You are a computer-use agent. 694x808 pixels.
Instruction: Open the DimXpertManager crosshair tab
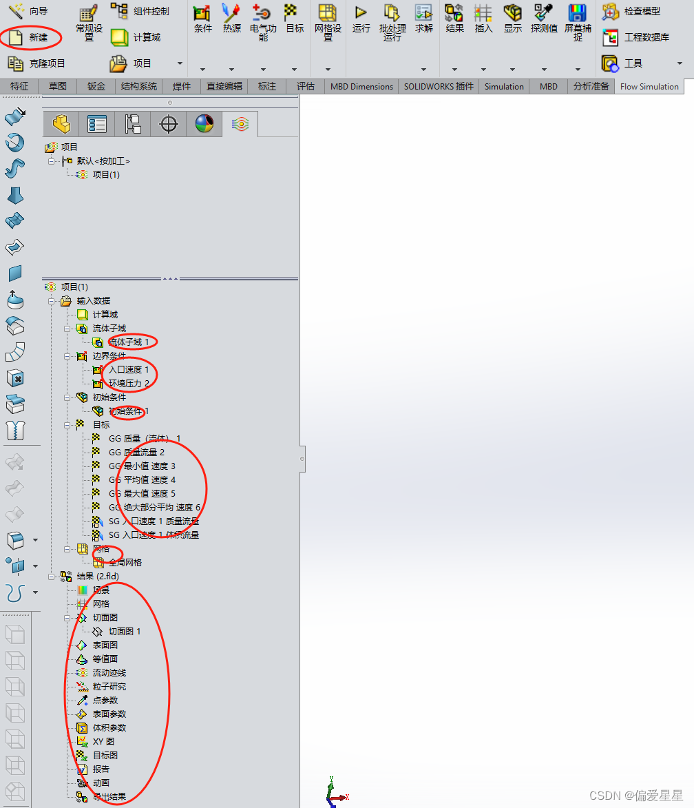(169, 124)
